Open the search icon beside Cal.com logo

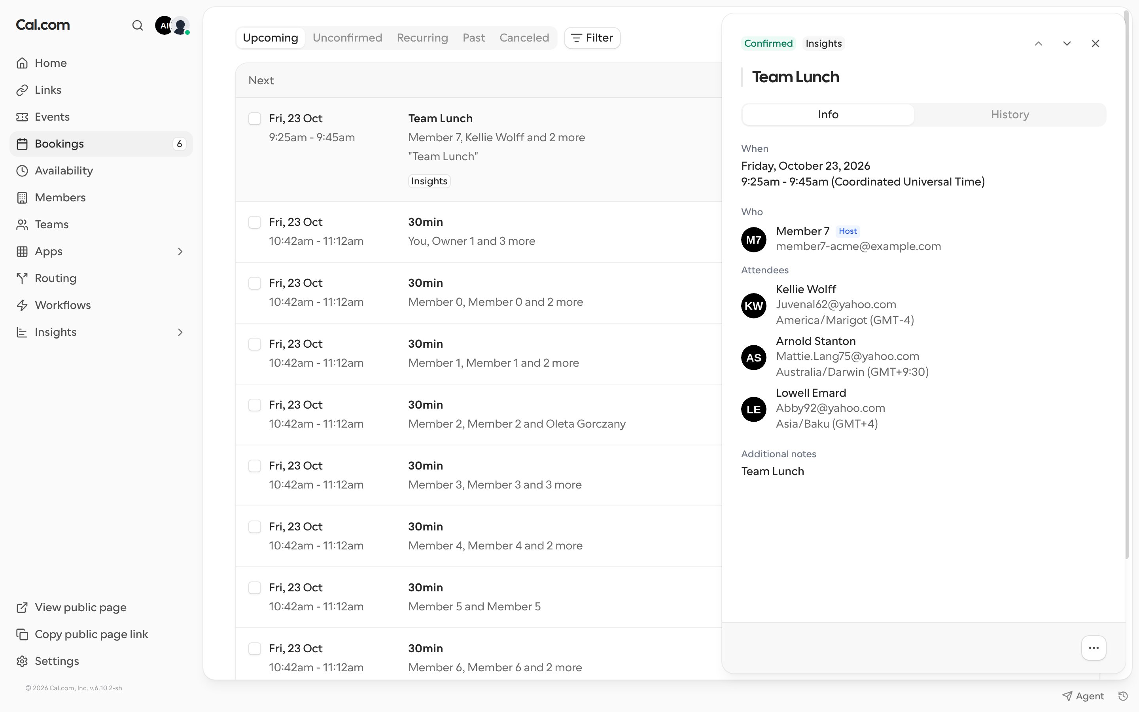pyautogui.click(x=138, y=25)
